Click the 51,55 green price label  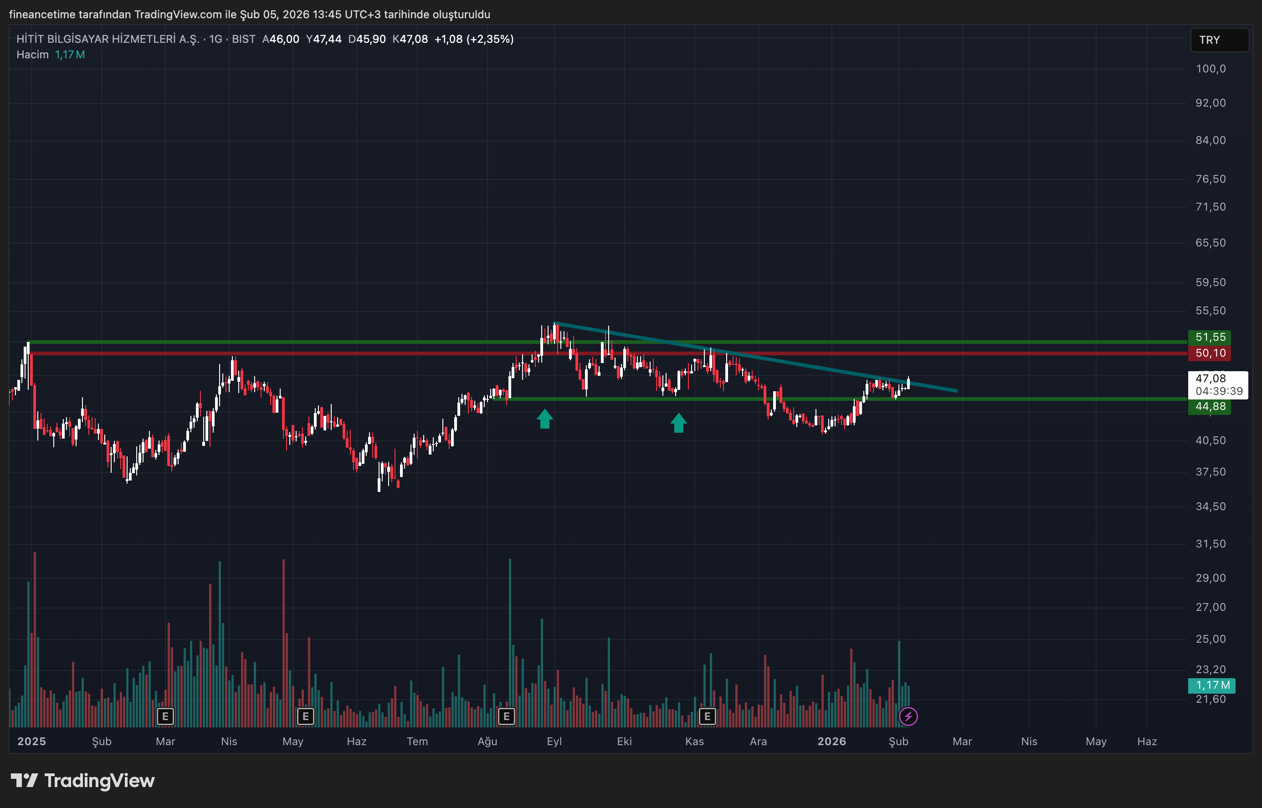click(1210, 337)
